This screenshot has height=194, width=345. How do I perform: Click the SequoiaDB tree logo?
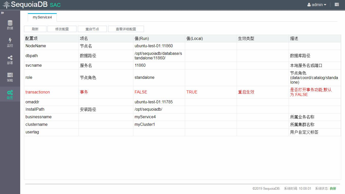click(6, 5)
